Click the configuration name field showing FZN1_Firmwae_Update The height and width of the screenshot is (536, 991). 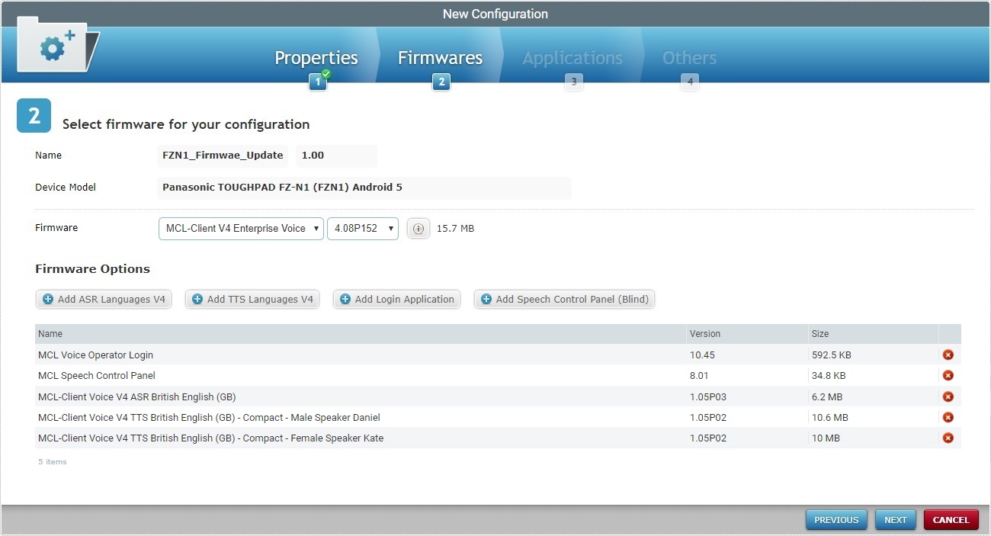pos(222,156)
